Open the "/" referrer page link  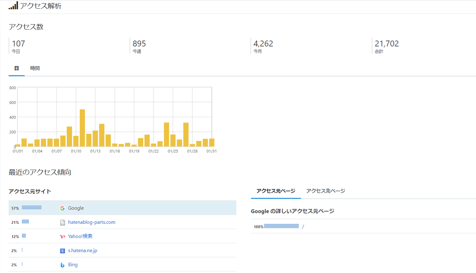[303, 227]
